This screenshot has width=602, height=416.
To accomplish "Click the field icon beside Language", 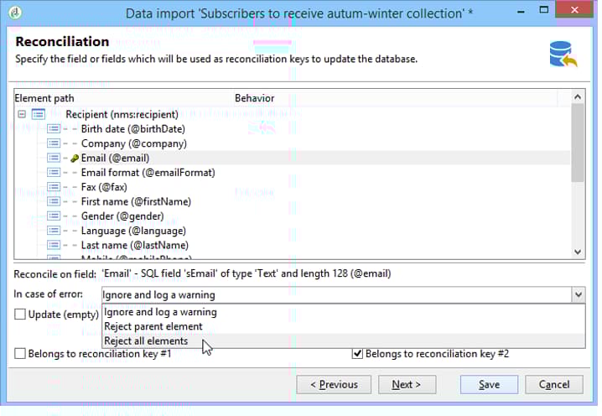I will pos(54,231).
